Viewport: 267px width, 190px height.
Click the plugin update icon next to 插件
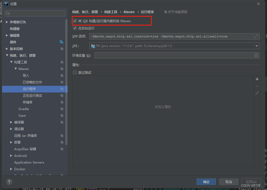[62, 42]
